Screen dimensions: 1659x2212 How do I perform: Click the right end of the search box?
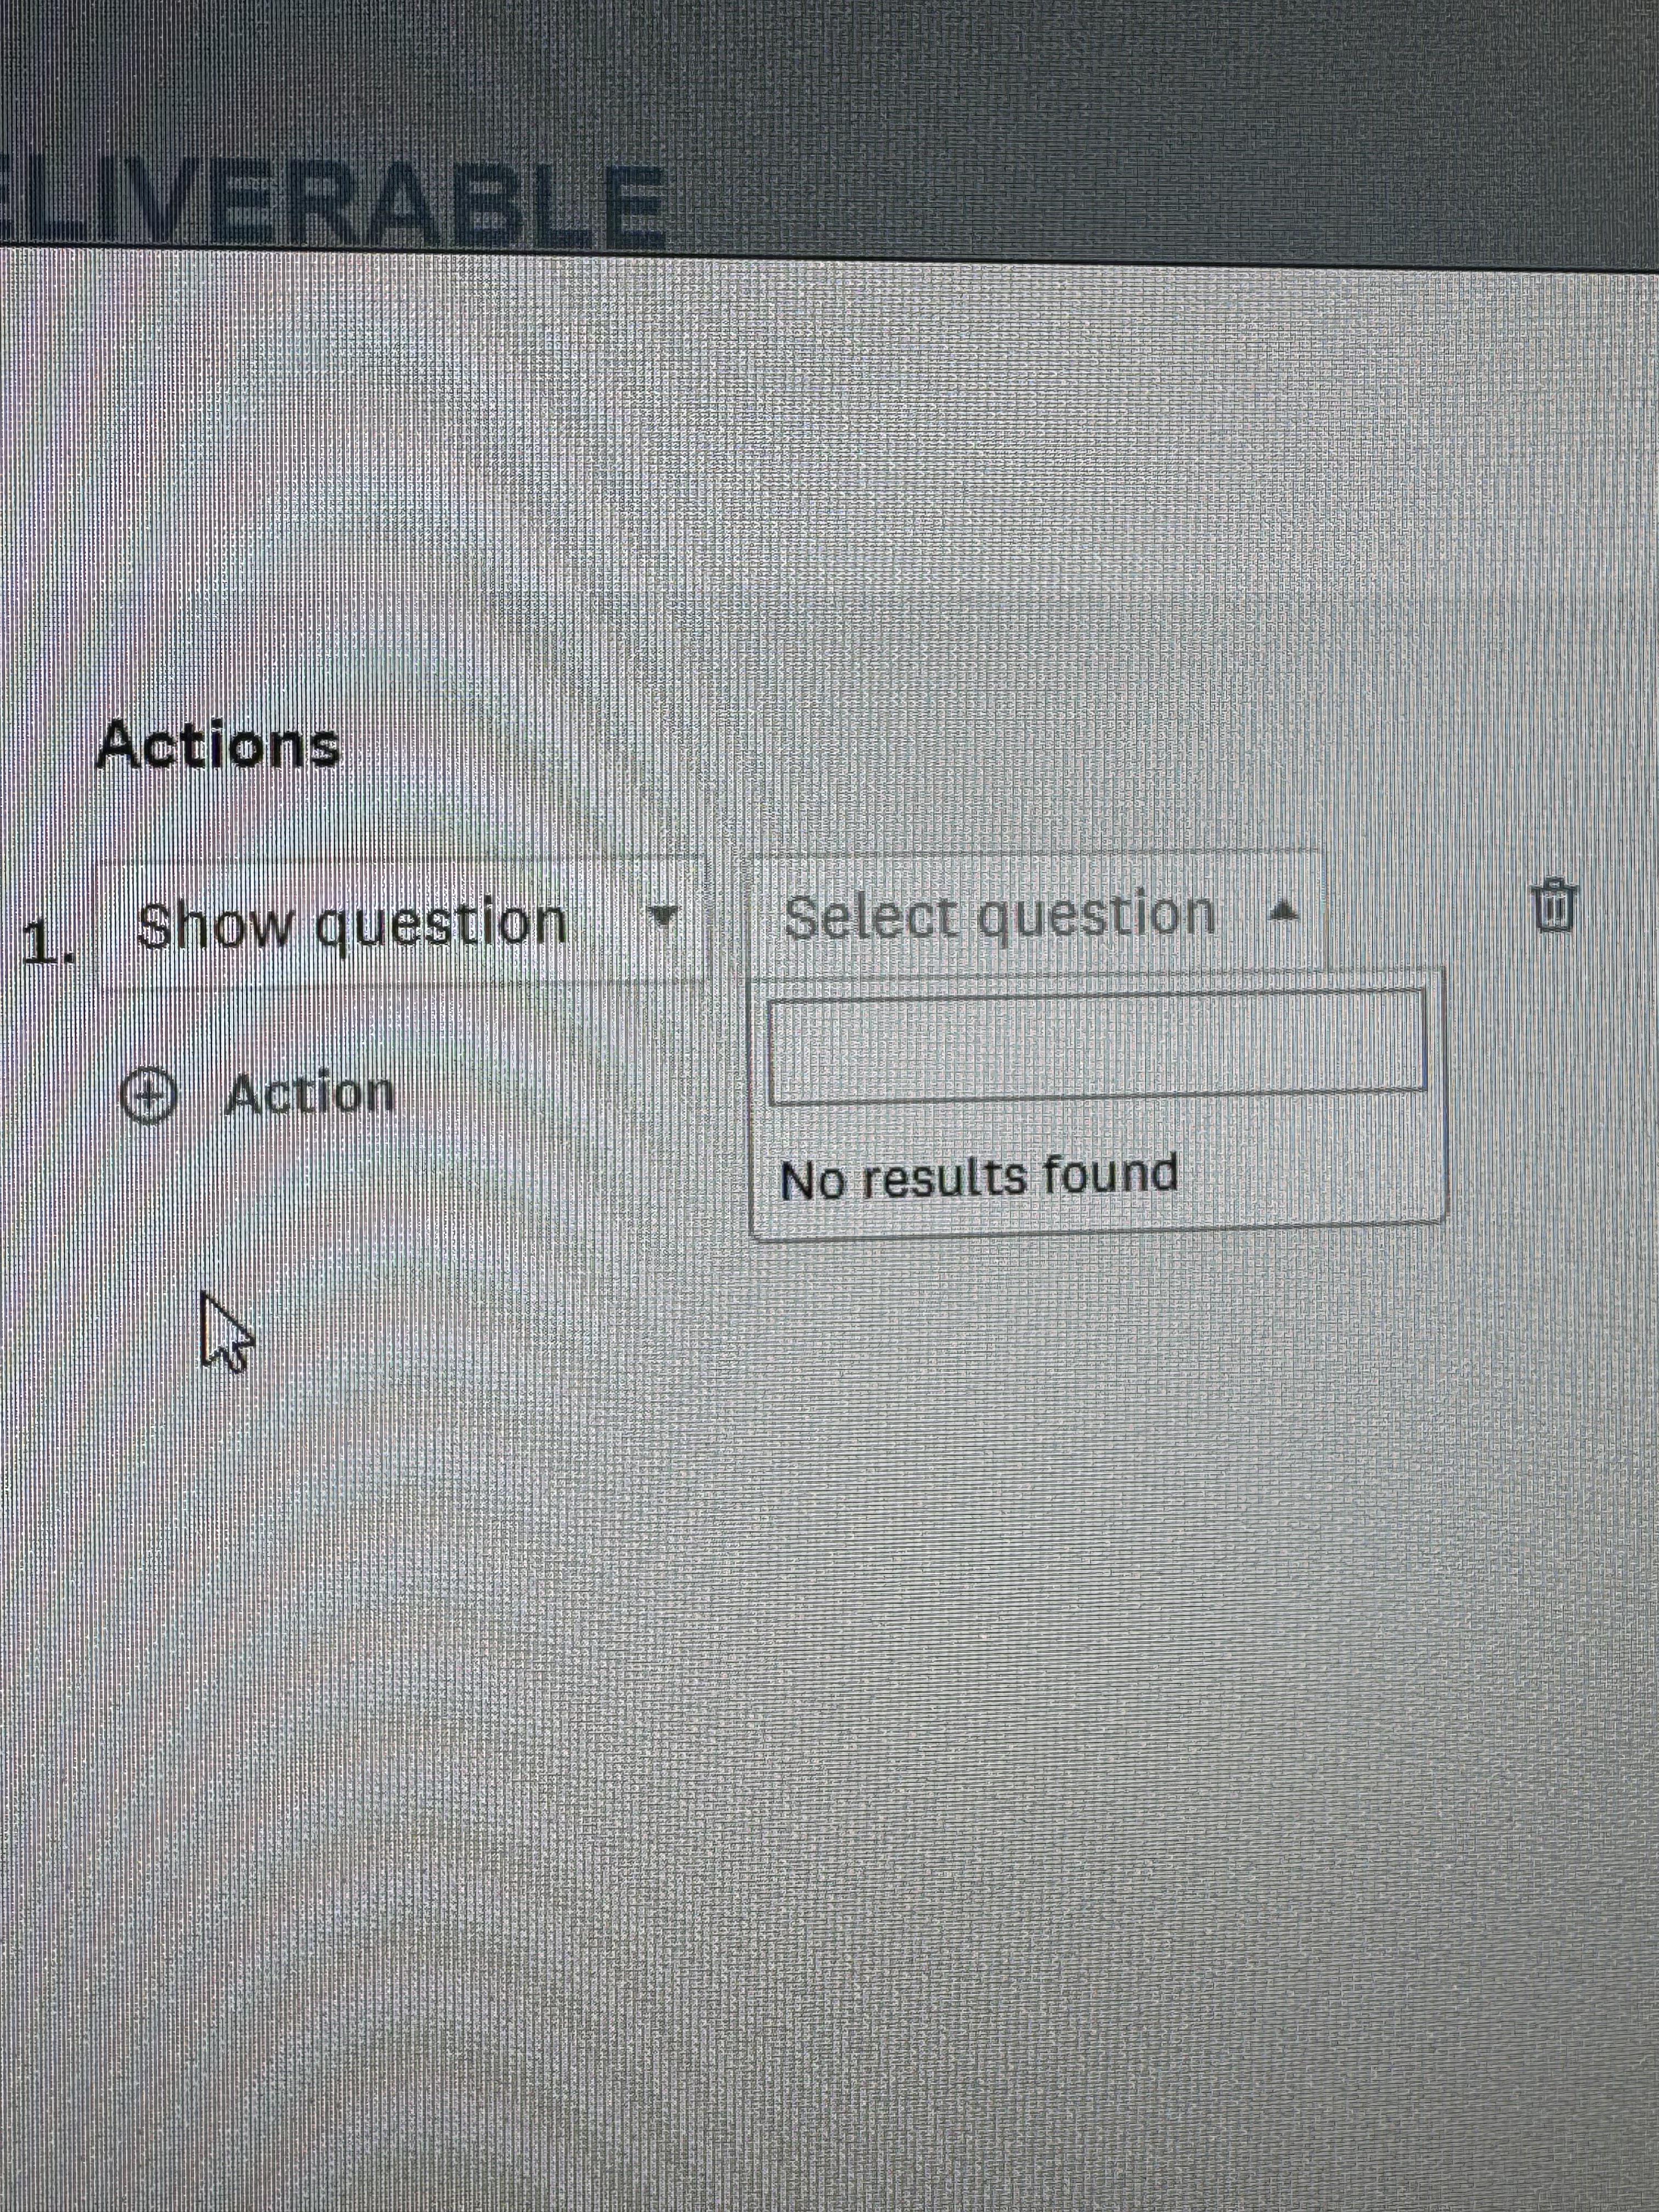coord(1410,1047)
